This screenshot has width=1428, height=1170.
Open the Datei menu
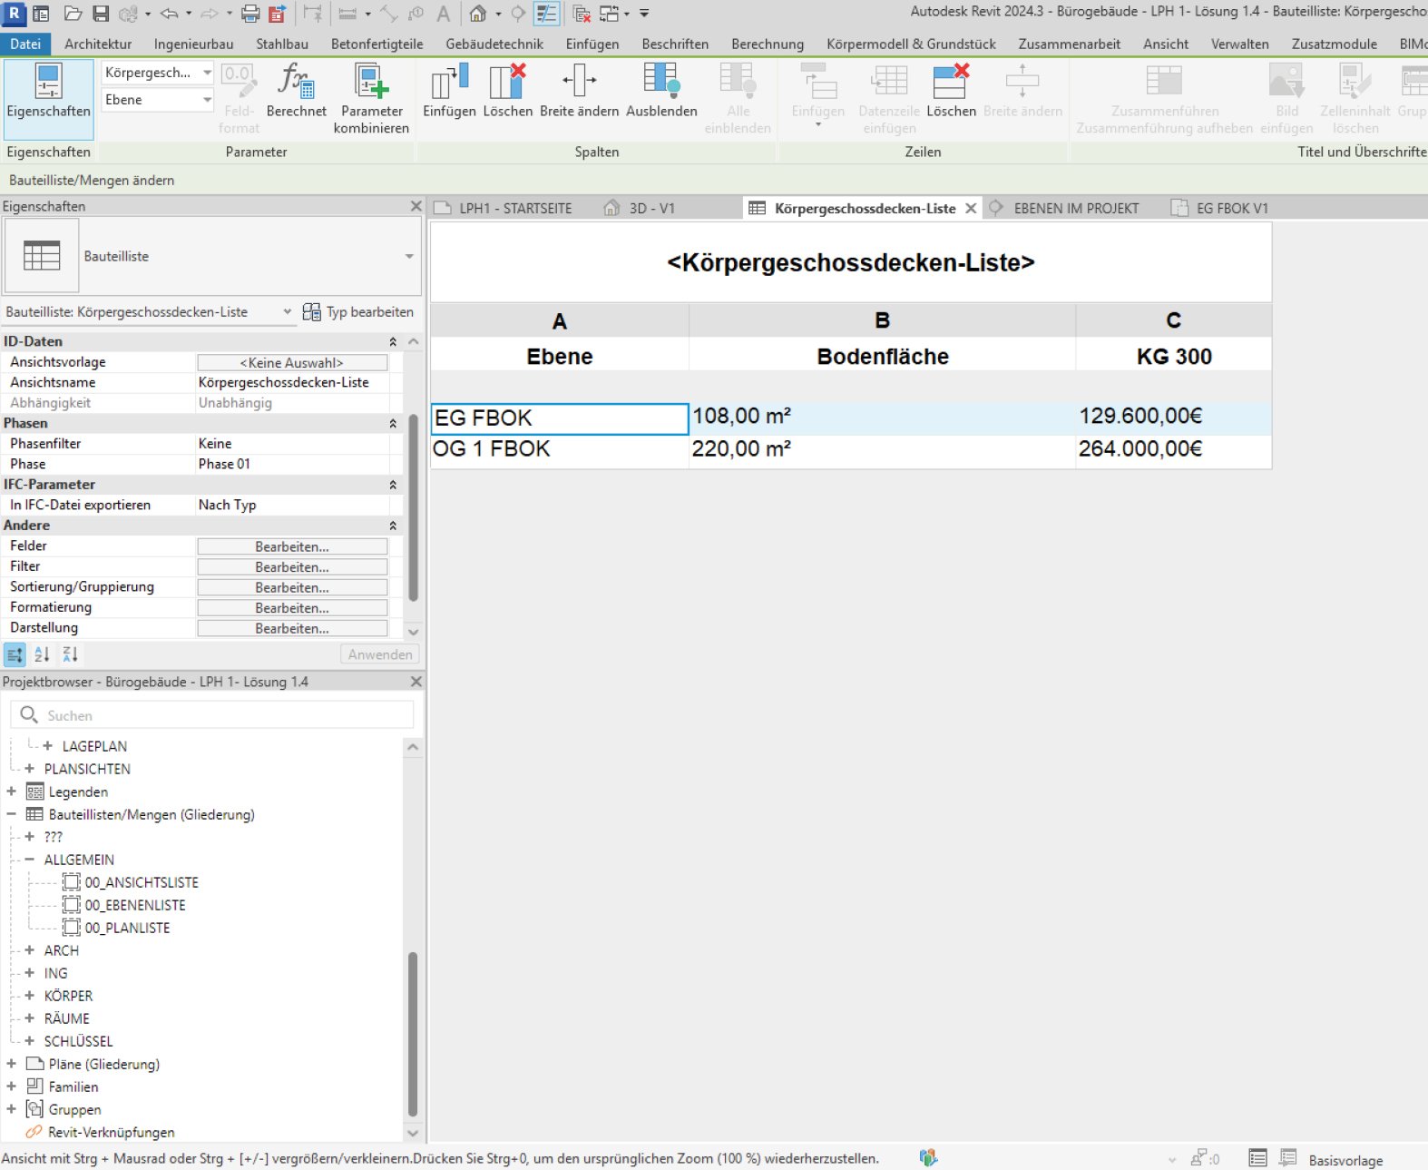point(25,44)
